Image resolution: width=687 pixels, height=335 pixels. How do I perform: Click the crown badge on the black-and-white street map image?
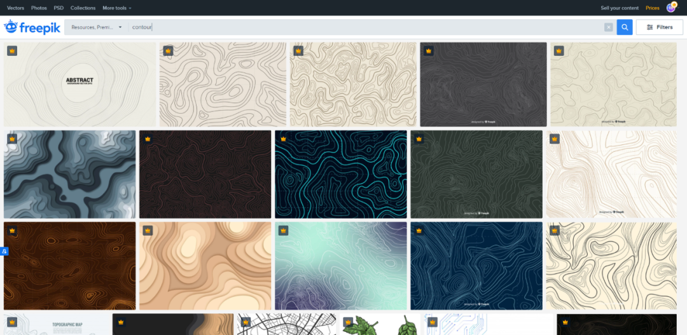point(246,322)
